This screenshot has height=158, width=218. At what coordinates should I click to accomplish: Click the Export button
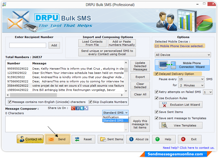(x=140, y=77)
